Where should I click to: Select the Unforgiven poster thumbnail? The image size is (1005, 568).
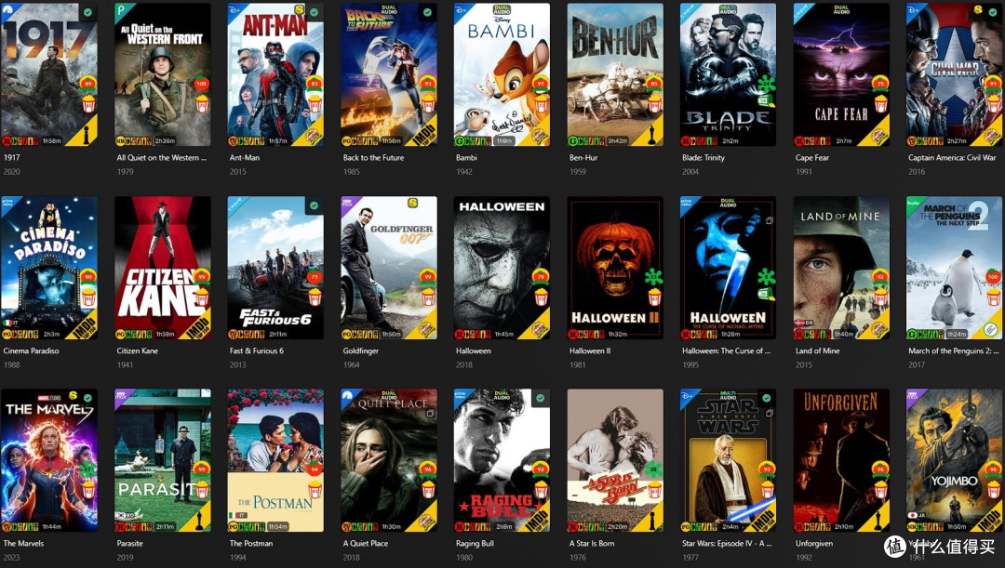tap(841, 460)
